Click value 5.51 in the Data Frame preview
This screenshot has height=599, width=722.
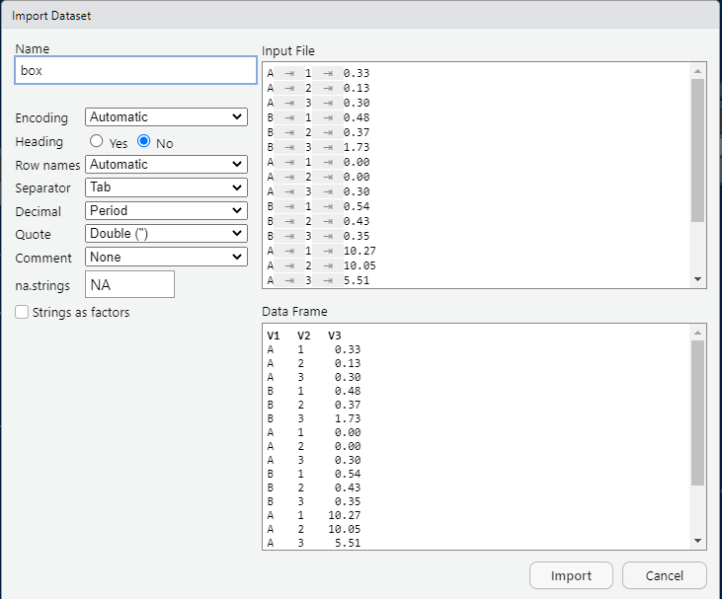pos(348,543)
